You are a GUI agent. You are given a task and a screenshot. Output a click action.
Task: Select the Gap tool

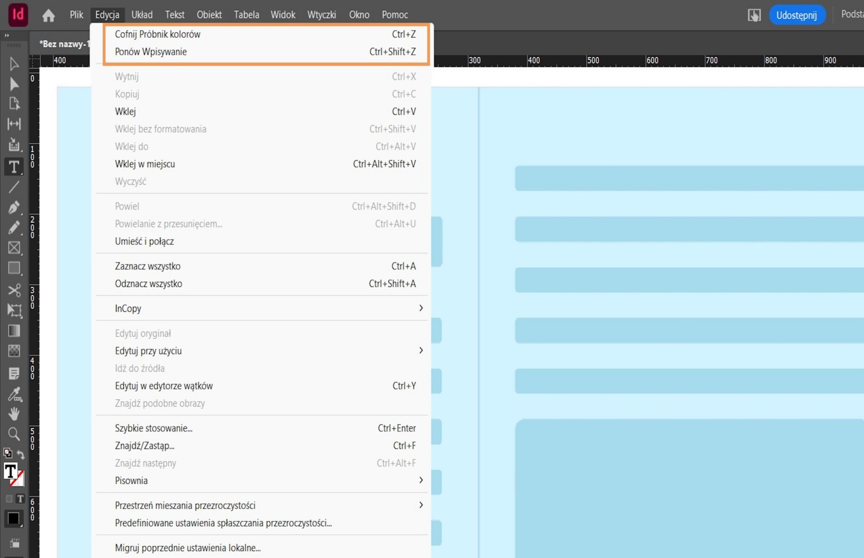(14, 124)
